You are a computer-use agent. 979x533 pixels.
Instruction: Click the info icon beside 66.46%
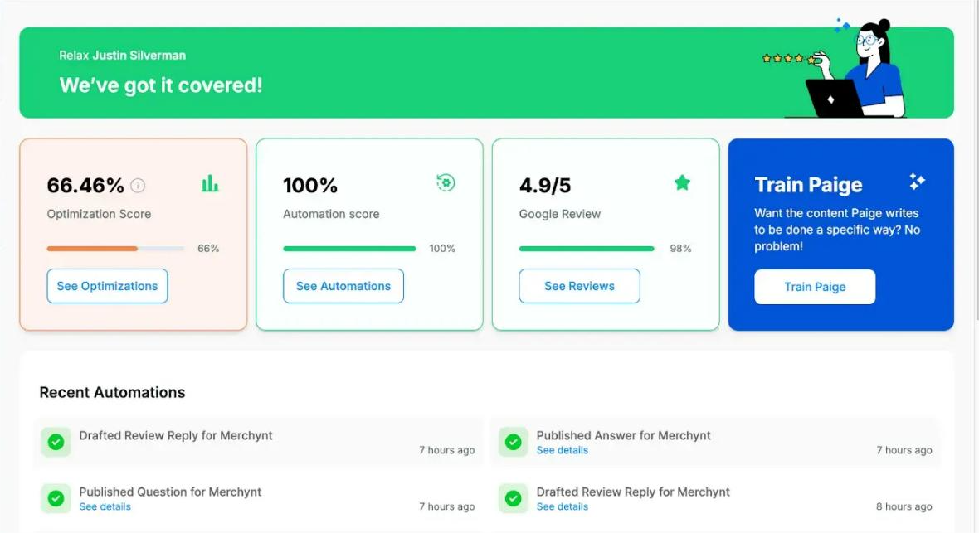138,186
